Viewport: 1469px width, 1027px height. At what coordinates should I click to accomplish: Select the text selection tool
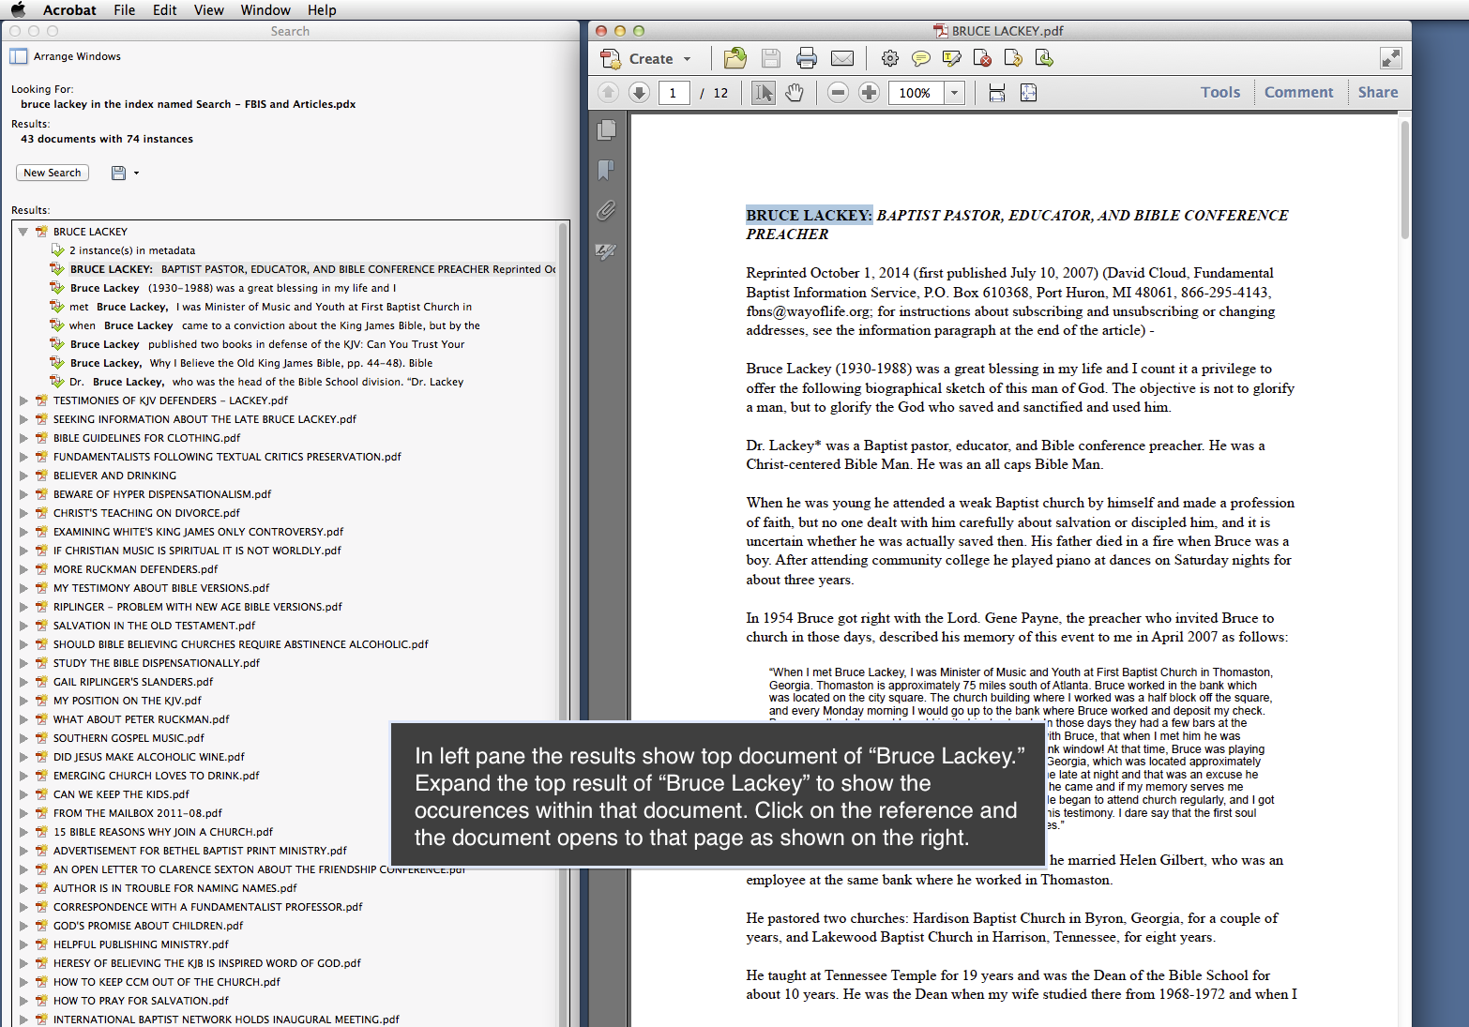pos(764,92)
